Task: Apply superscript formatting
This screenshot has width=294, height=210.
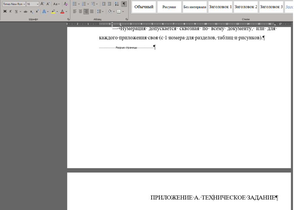Action: tap(37, 11)
